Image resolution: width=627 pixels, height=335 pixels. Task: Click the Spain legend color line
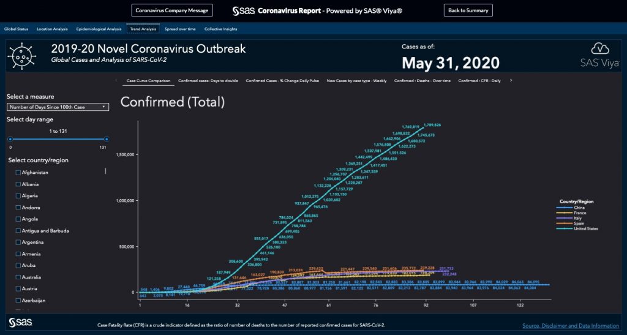(x=564, y=224)
